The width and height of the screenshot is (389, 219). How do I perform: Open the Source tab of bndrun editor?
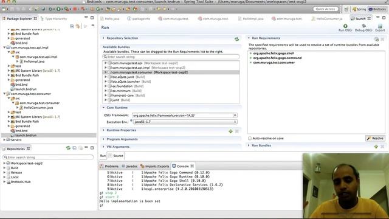coord(116,156)
